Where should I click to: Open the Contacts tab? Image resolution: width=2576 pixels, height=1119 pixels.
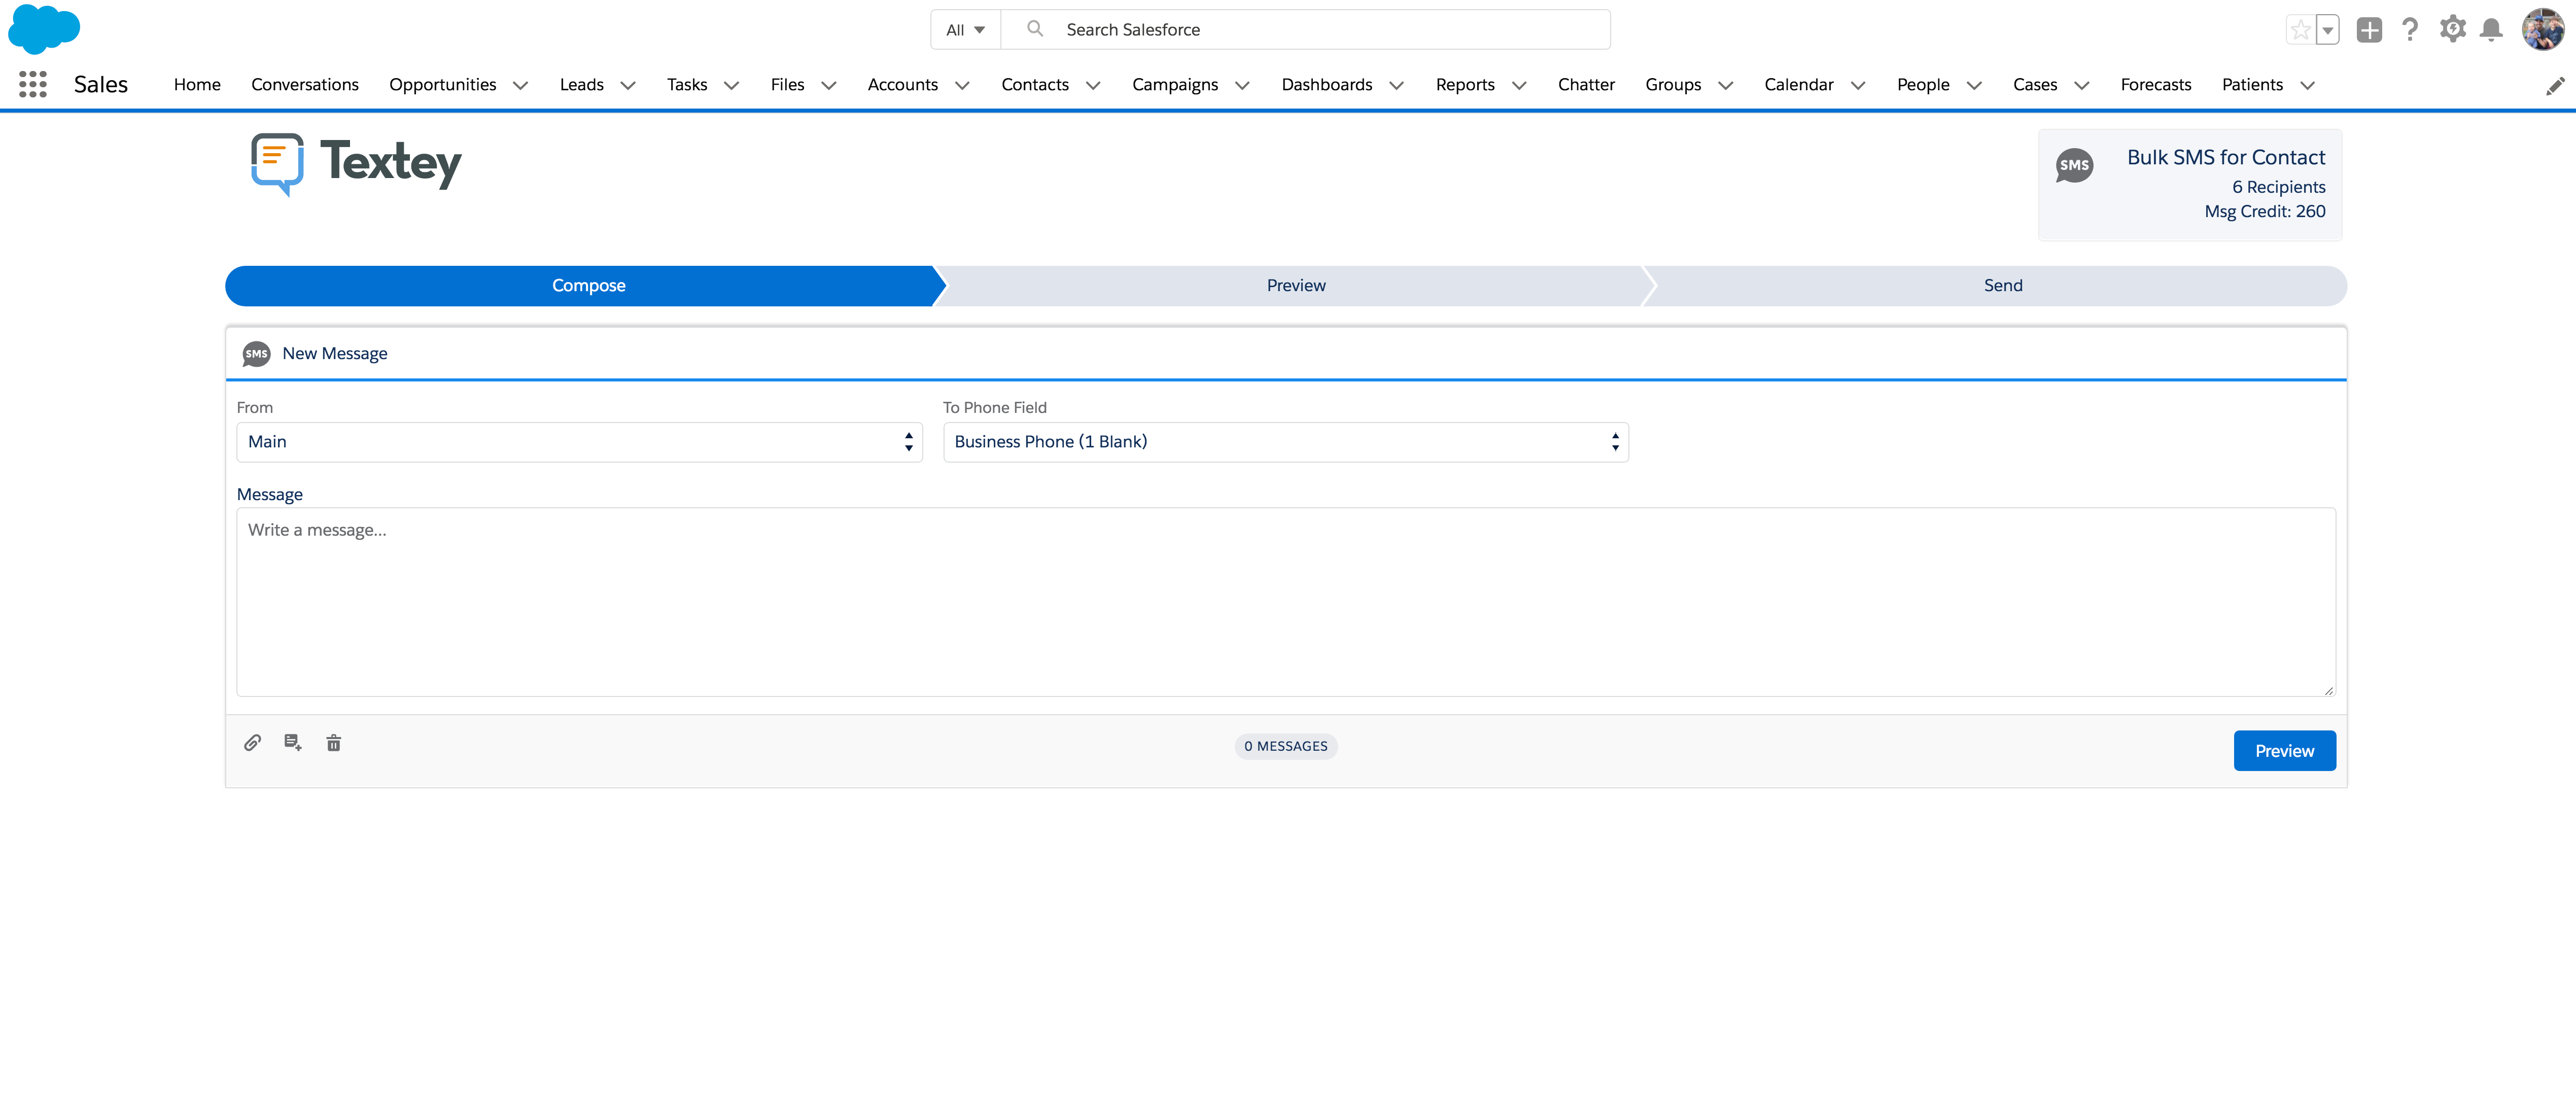click(x=1035, y=85)
